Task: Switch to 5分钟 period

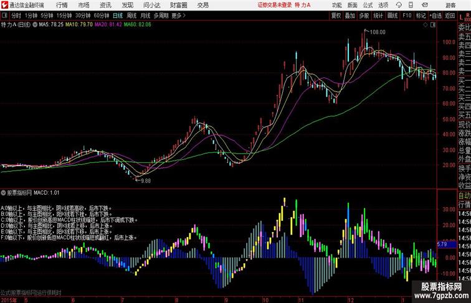Action: [x=47, y=16]
